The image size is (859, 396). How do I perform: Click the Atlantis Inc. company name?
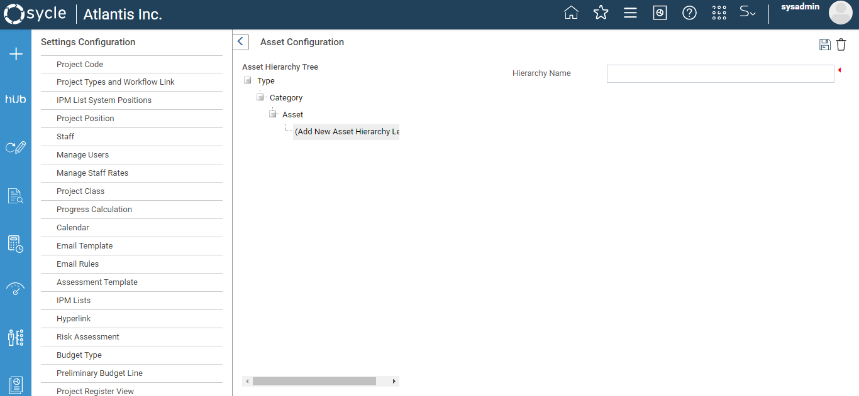point(123,14)
